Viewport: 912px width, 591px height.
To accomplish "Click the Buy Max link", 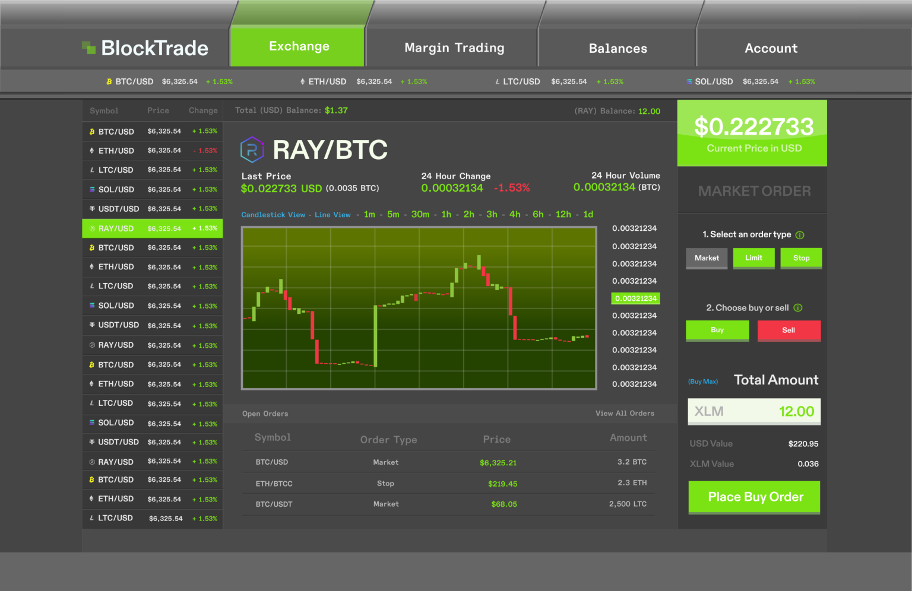I will 703,382.
